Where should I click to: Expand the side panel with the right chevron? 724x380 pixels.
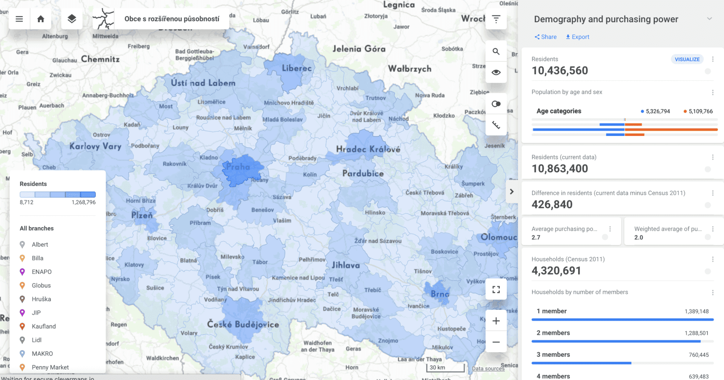coord(512,192)
